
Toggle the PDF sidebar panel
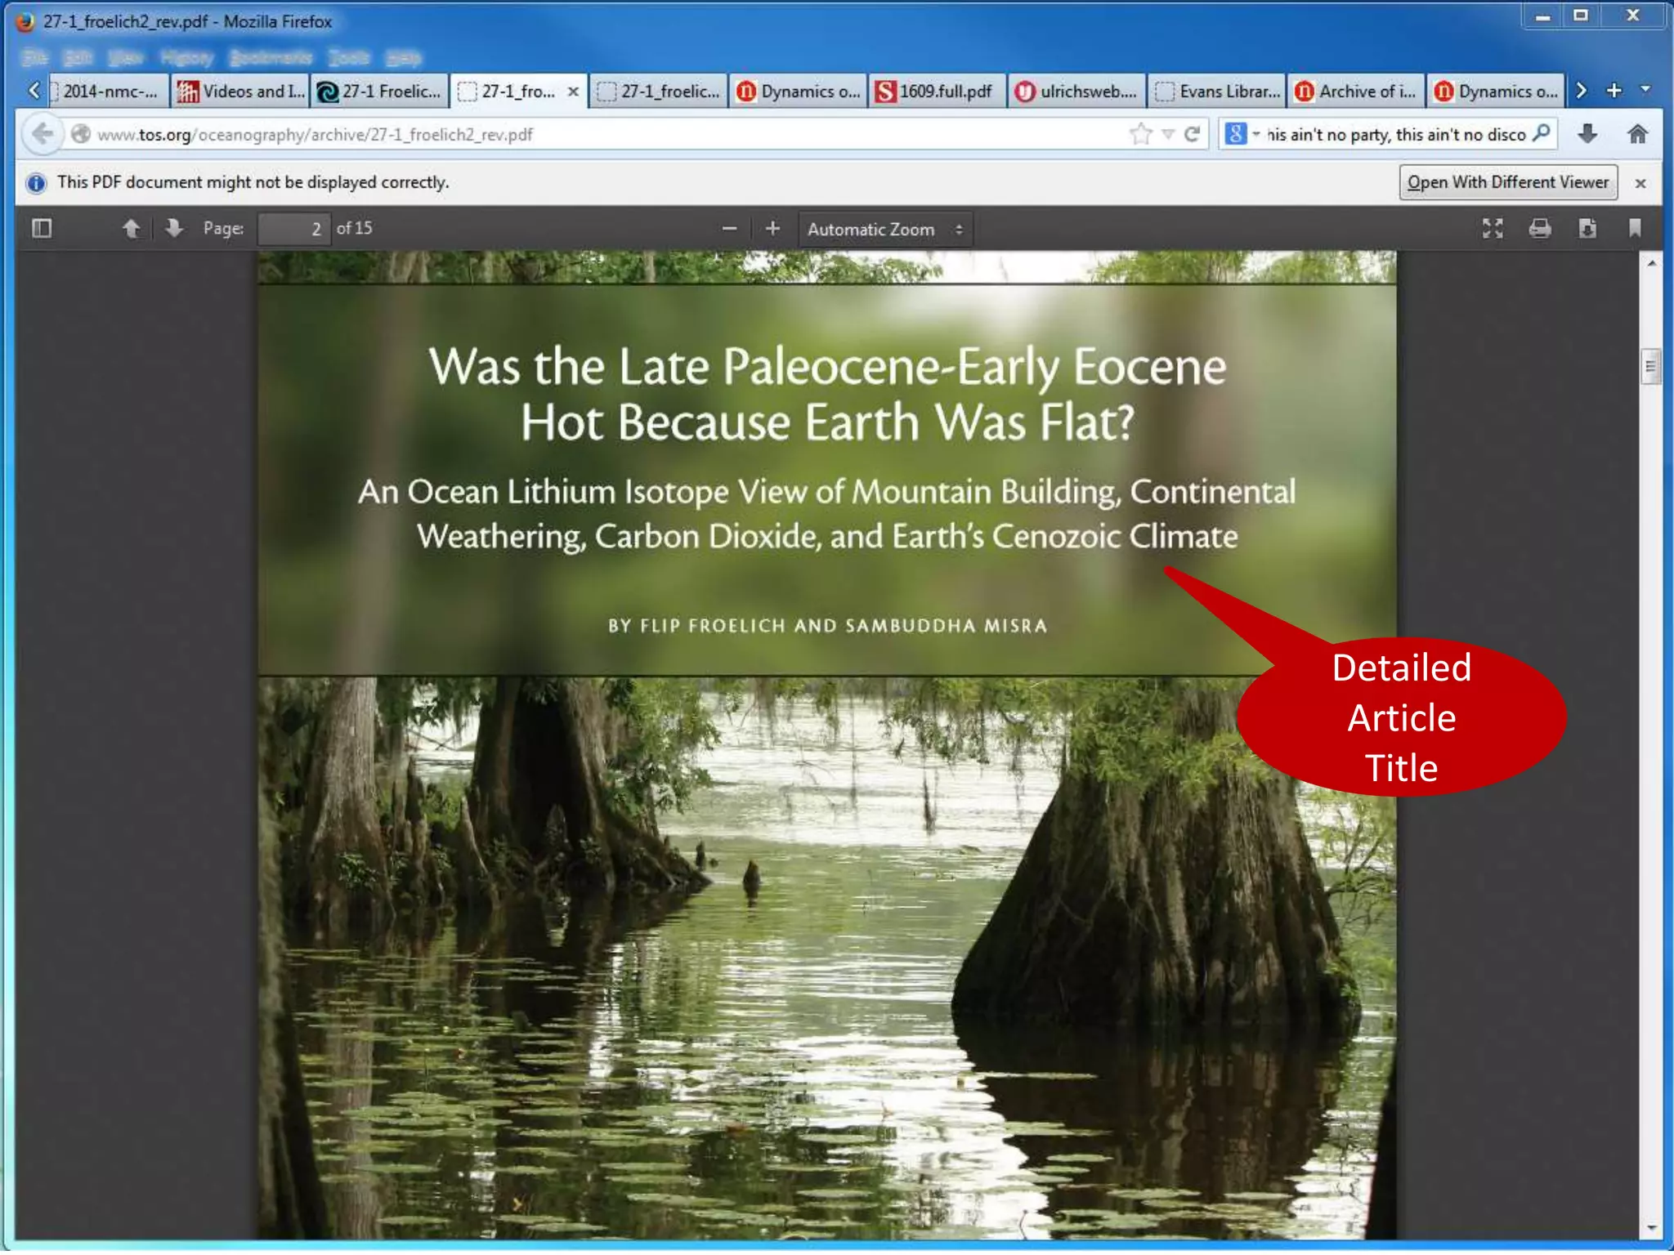click(x=42, y=229)
